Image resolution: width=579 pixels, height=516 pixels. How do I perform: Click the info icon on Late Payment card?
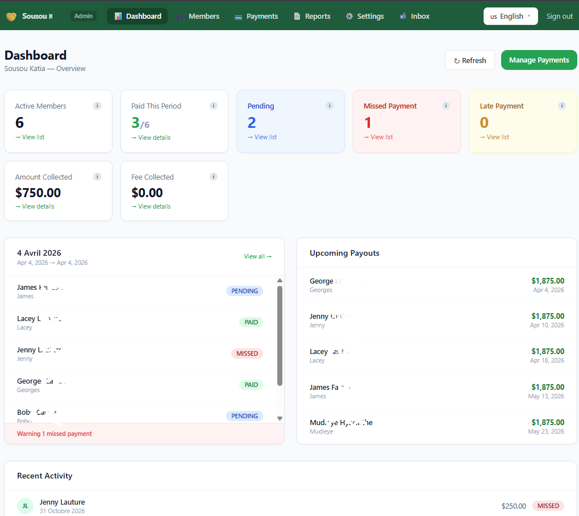[562, 106]
